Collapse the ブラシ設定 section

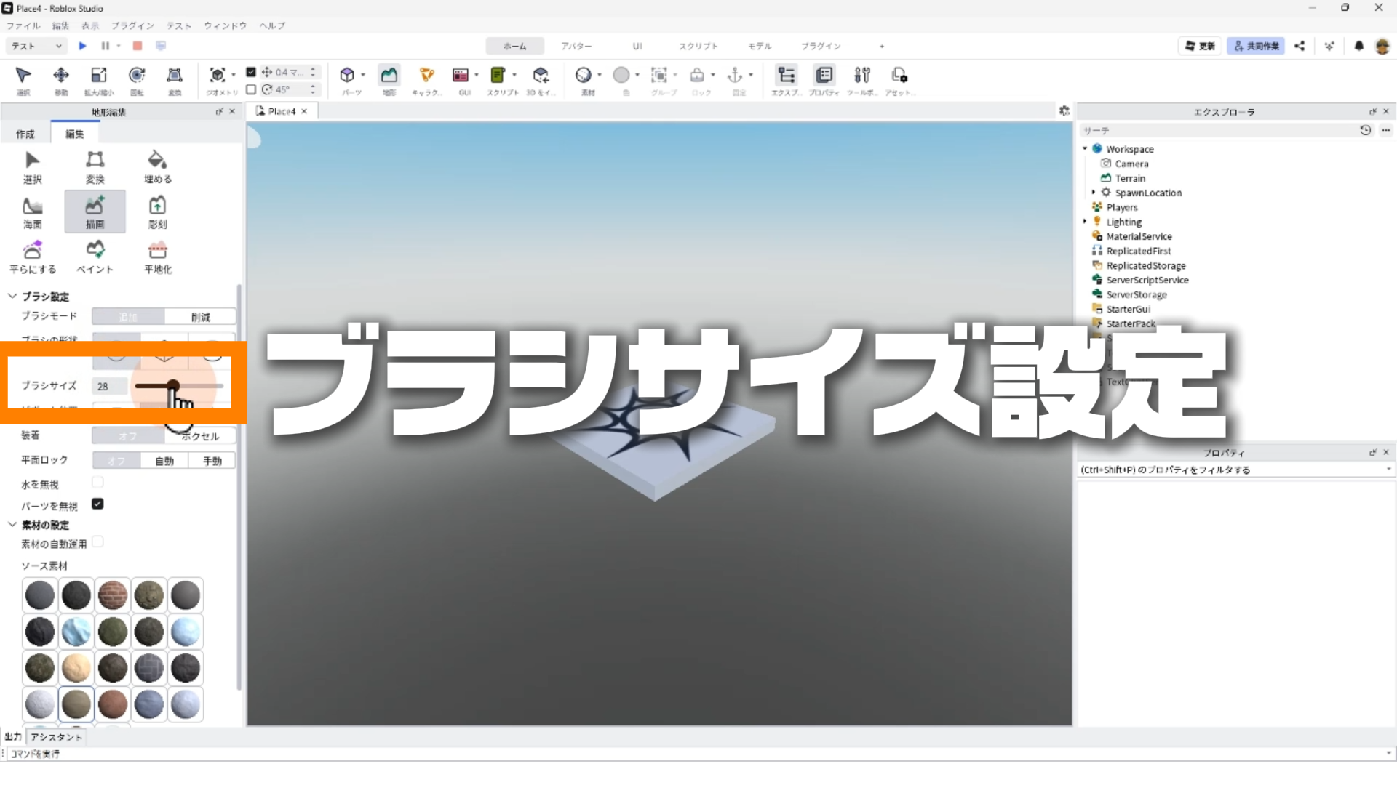pos(12,297)
